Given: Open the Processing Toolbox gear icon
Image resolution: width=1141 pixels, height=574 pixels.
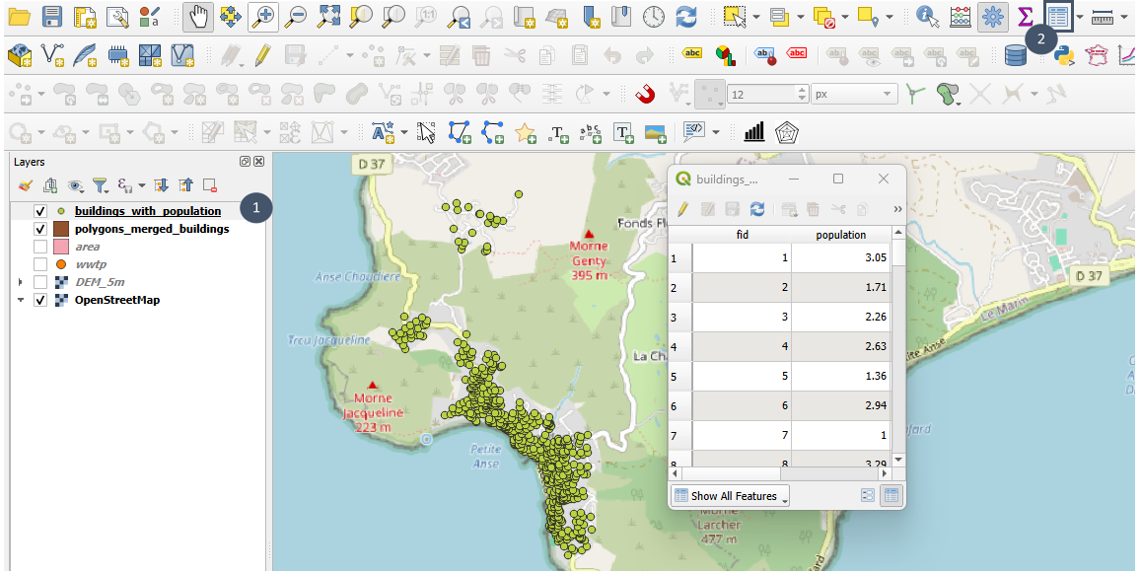Looking at the screenshot, I should [x=992, y=17].
